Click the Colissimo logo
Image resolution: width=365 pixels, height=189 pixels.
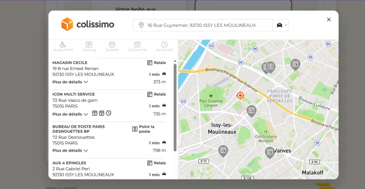tap(88, 24)
